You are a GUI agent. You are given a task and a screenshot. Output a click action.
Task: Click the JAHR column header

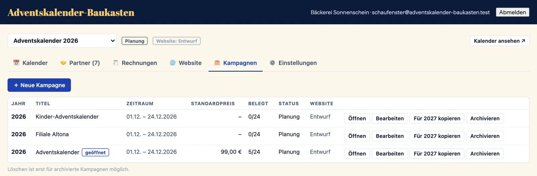point(18,104)
